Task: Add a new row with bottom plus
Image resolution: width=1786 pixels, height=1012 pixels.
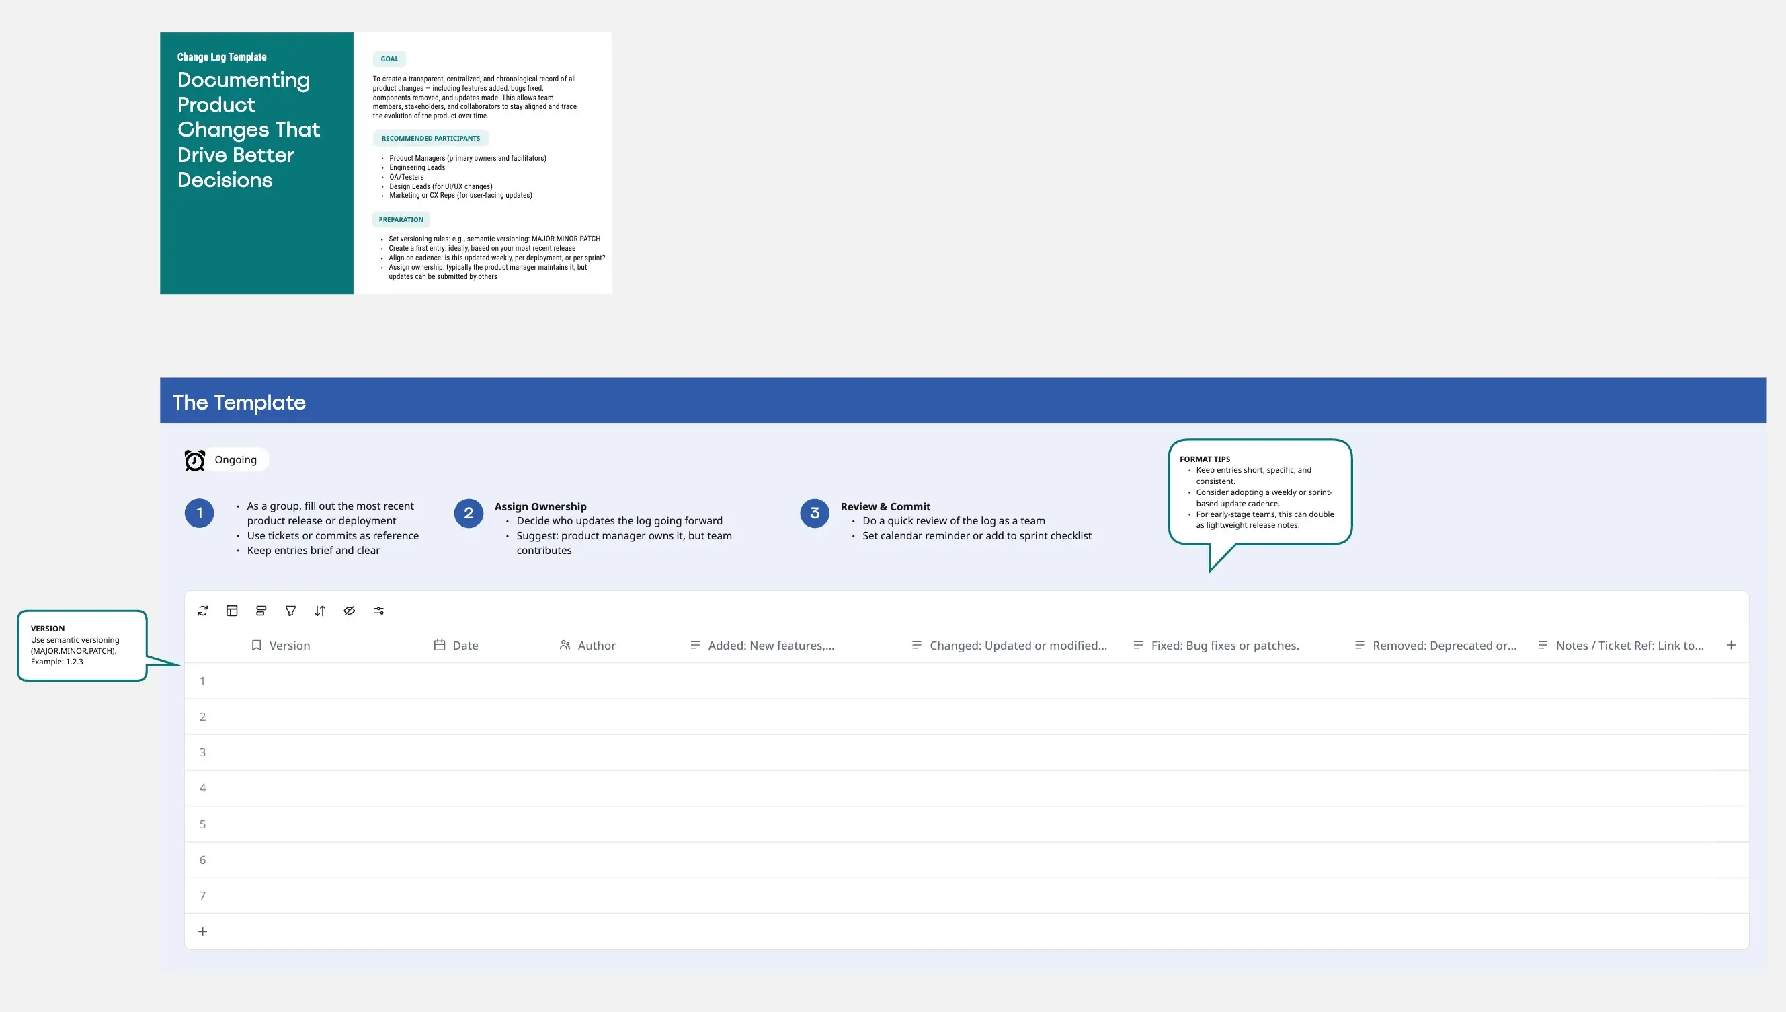Action: [x=203, y=931]
